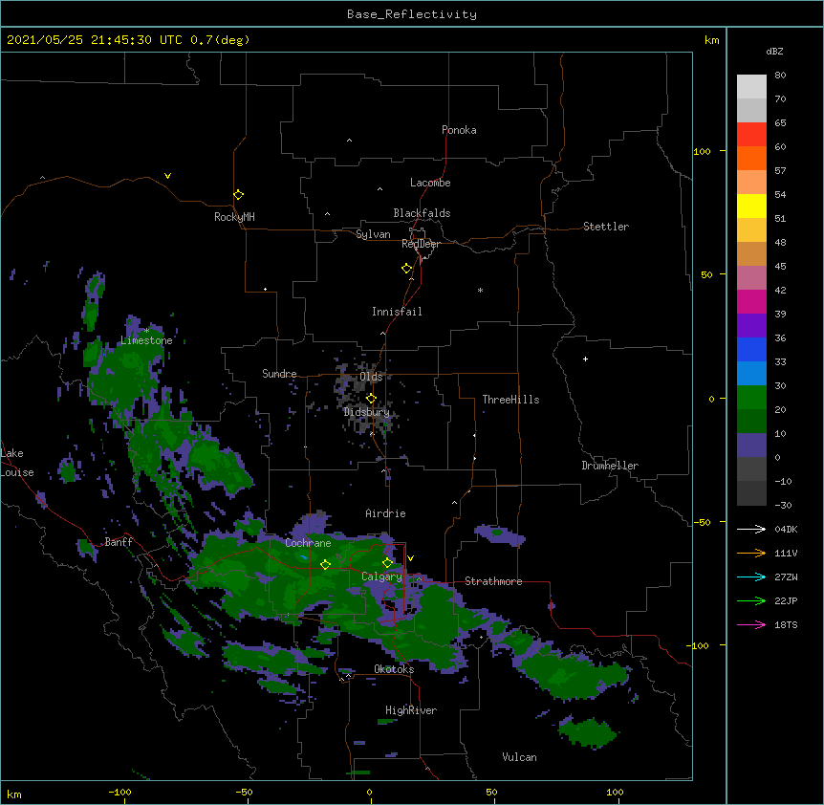This screenshot has height=805, width=824.
Task: Click the yellow V marker northeast of Calgary
Action: point(410,558)
